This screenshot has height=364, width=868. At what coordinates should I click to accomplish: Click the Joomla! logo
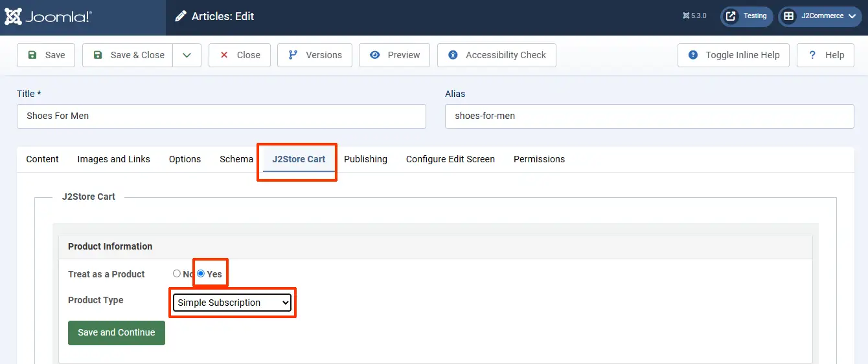tap(48, 17)
